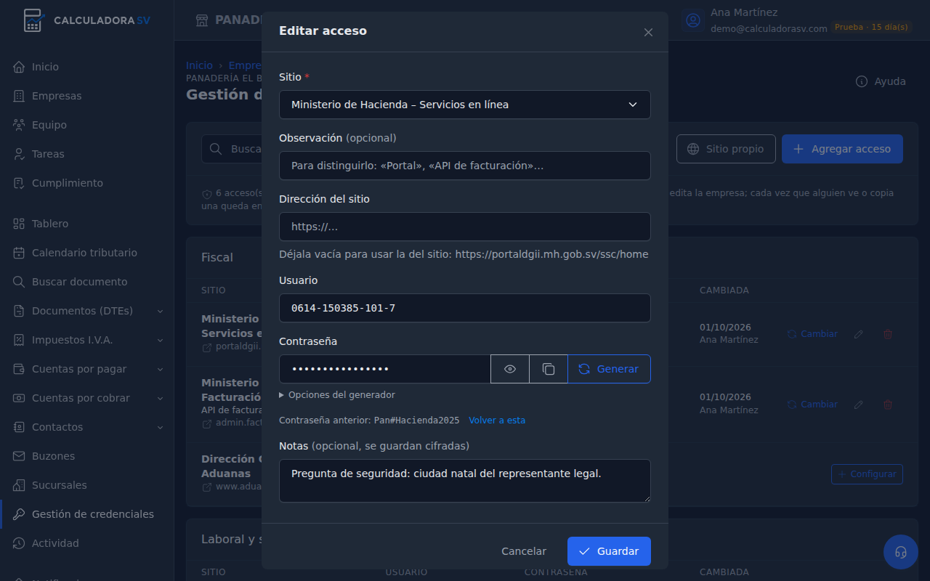This screenshot has height=581, width=930.
Task: Close the Editar acceso dialog
Action: (648, 32)
